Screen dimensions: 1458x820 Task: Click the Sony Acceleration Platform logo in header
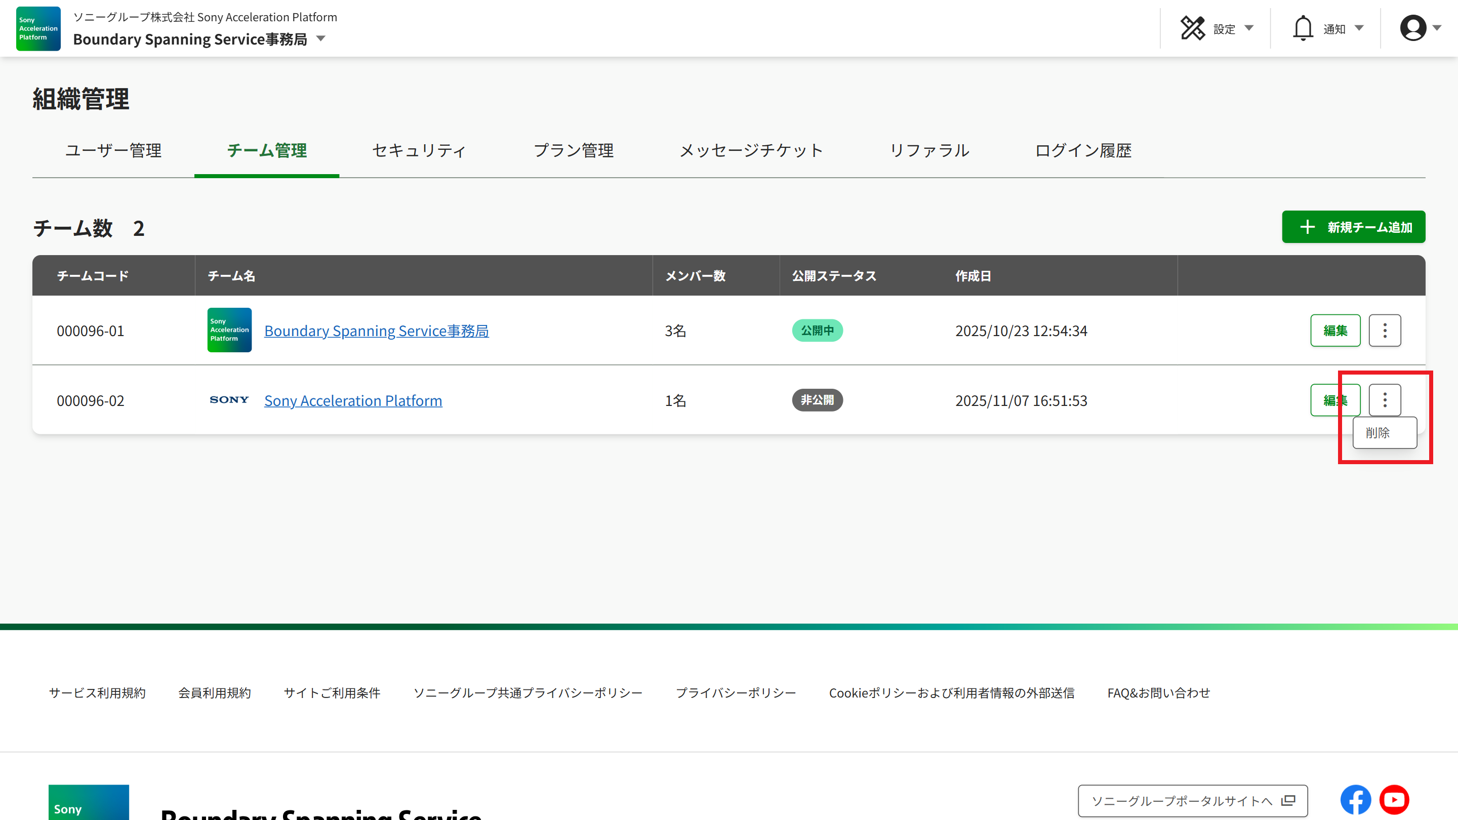coord(37,28)
